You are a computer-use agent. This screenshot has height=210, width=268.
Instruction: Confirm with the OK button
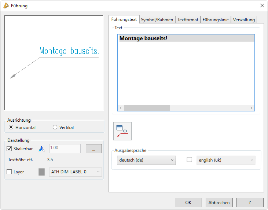(x=188, y=202)
